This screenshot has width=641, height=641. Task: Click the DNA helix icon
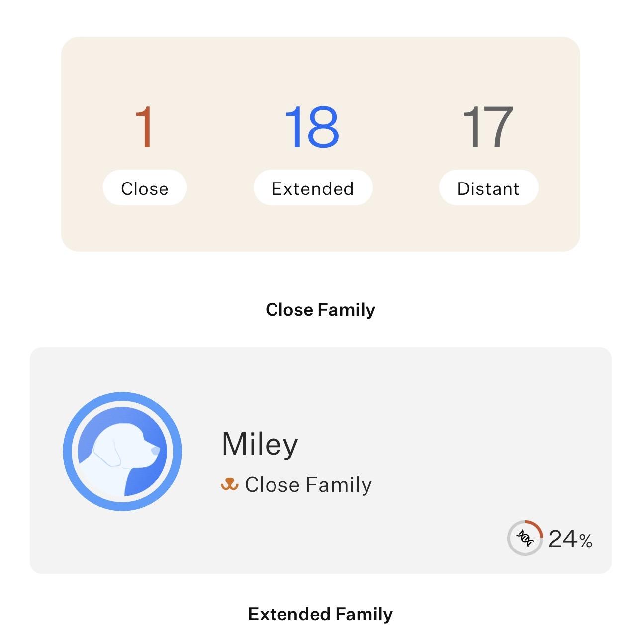click(524, 538)
